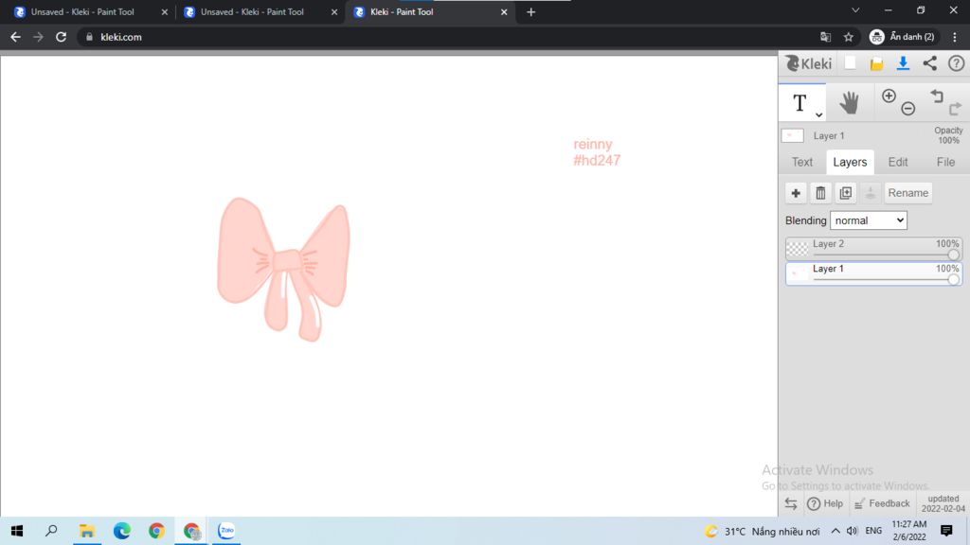This screenshot has width=970, height=545.
Task: Click the translate page icon
Action: point(825,37)
